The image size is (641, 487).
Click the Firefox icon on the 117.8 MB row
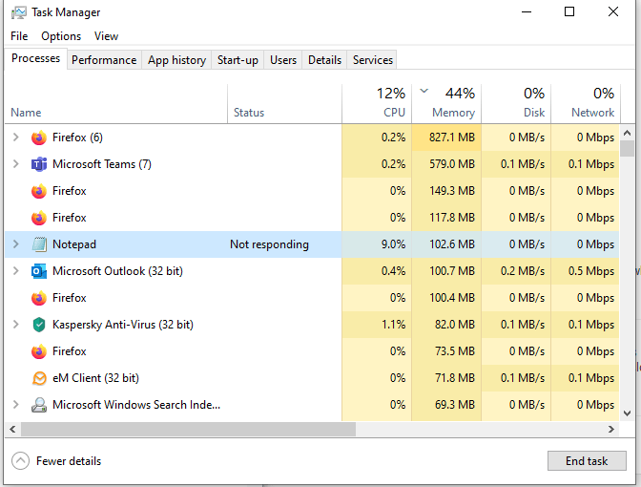[x=39, y=218]
